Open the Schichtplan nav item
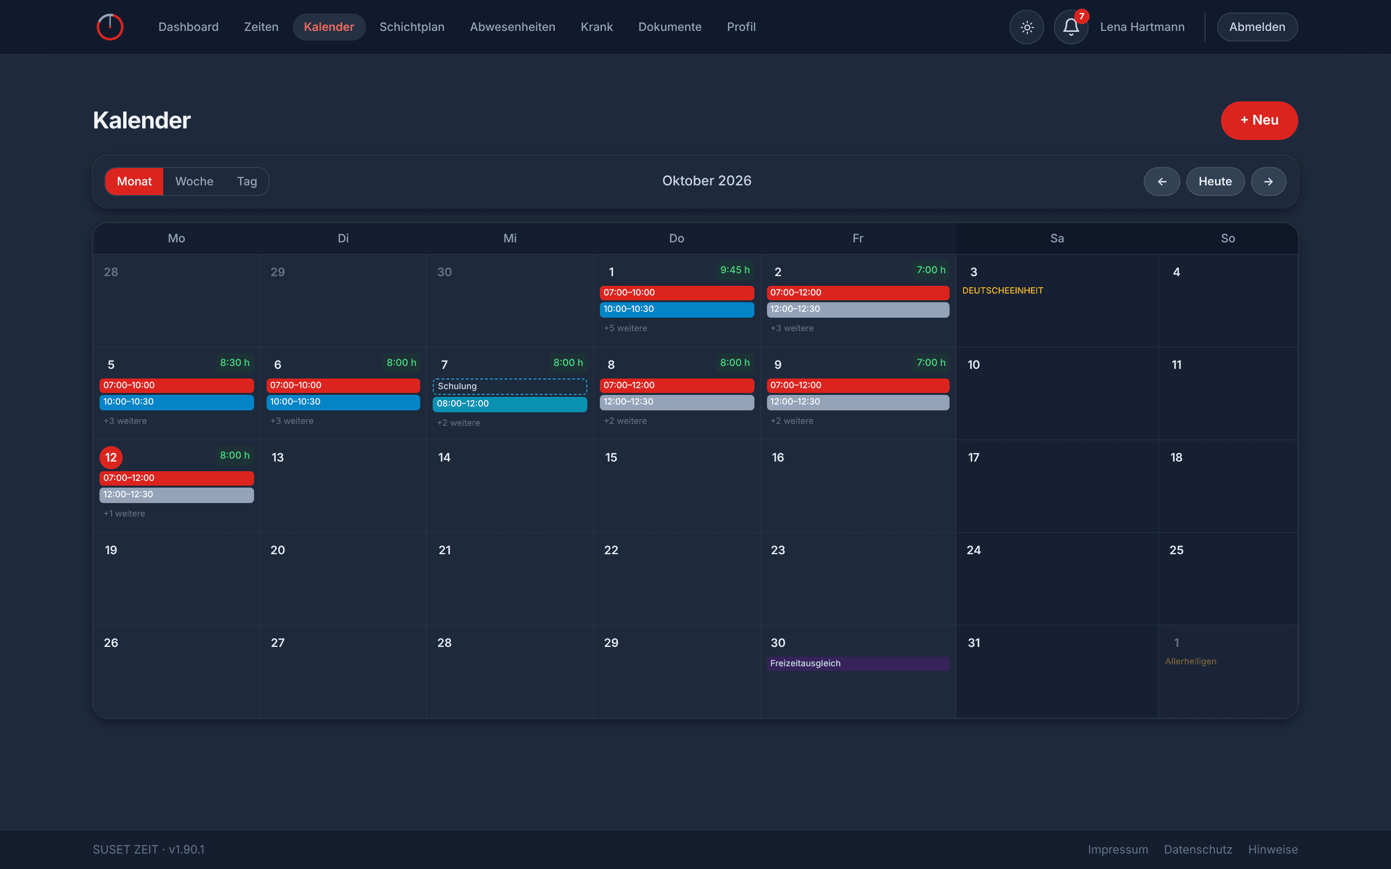This screenshot has height=869, width=1391. (412, 27)
